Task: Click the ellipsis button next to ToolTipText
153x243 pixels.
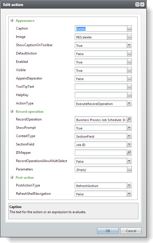Action: tap(129, 87)
